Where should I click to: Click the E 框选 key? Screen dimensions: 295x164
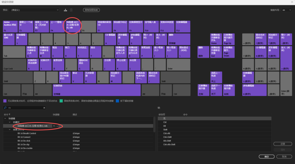coord(57,52)
